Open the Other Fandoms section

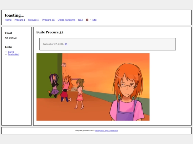pos(66,20)
